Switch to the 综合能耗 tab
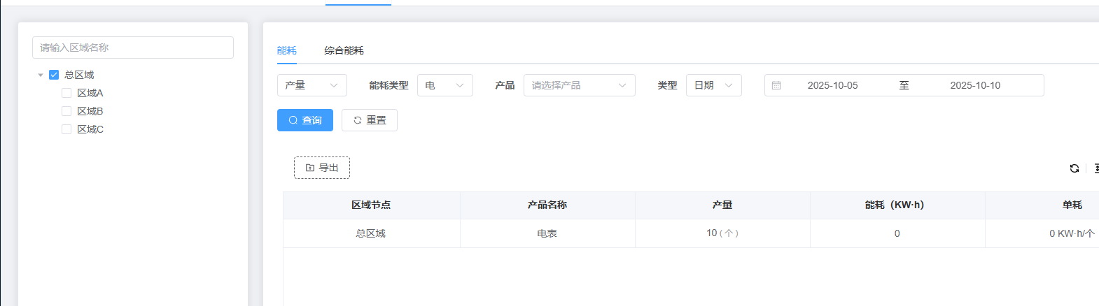This screenshot has height=306, width=1099. point(344,50)
